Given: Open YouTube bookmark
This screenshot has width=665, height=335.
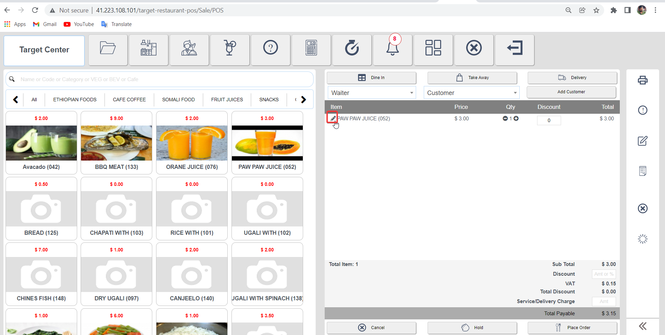Looking at the screenshot, I should 79,24.
